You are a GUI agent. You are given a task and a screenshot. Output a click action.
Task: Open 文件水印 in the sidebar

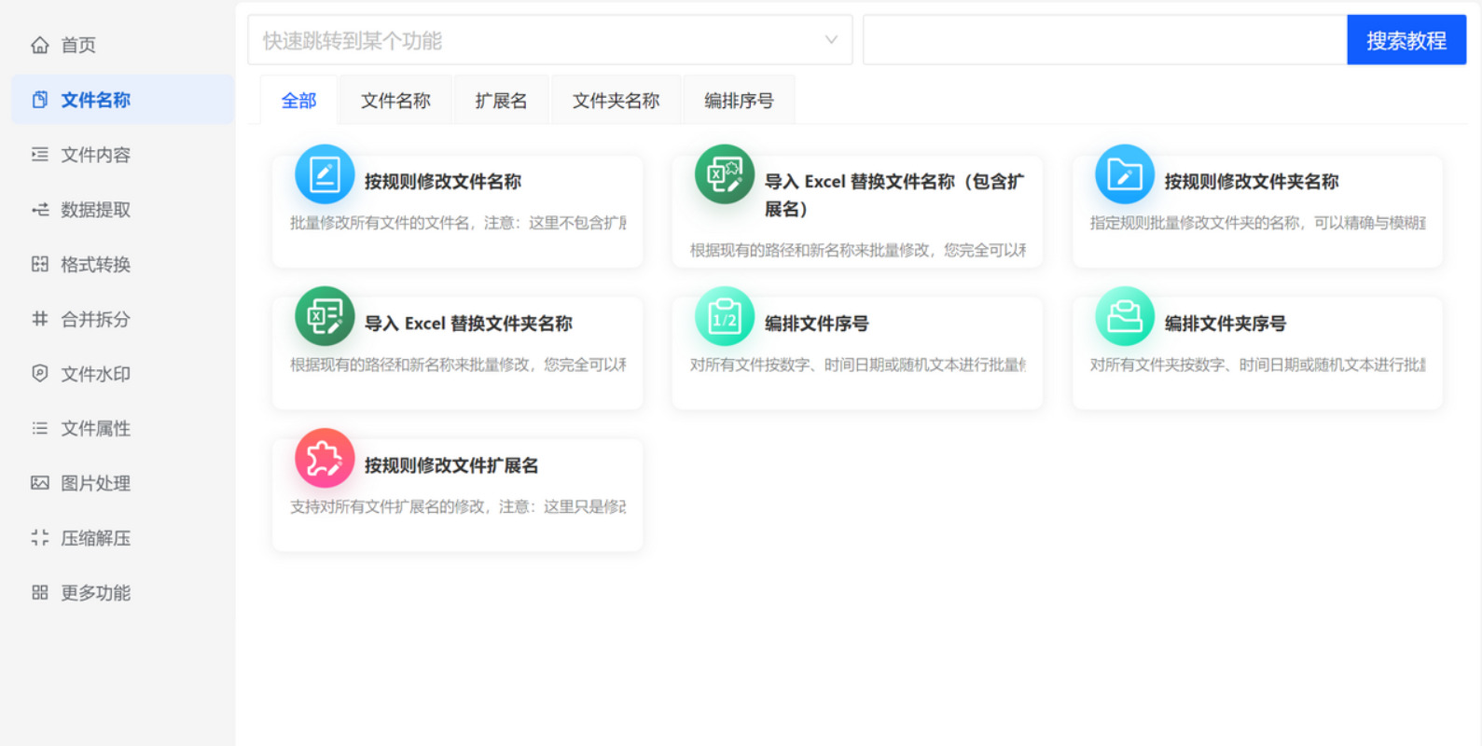point(122,374)
